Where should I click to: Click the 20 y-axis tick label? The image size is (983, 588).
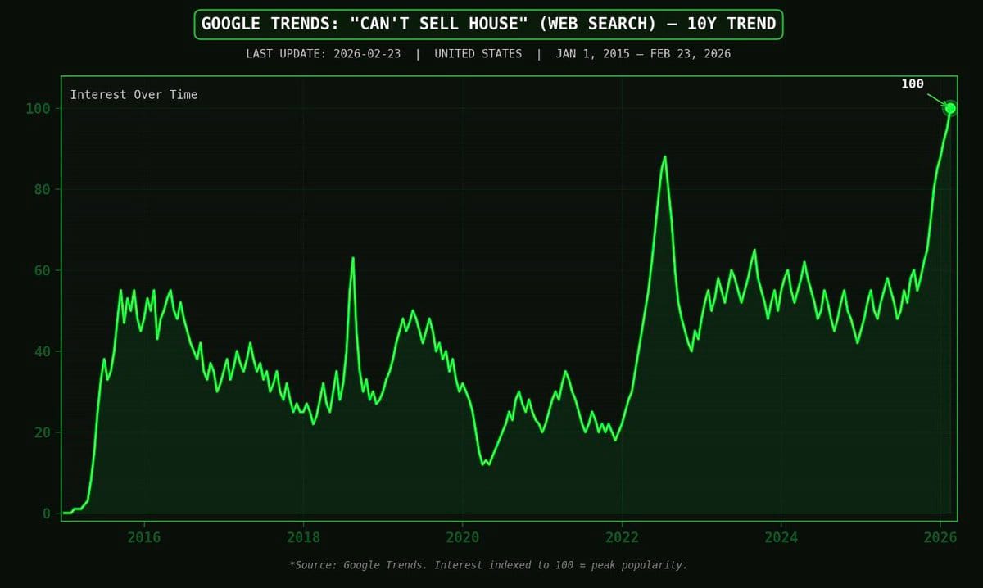(x=41, y=432)
